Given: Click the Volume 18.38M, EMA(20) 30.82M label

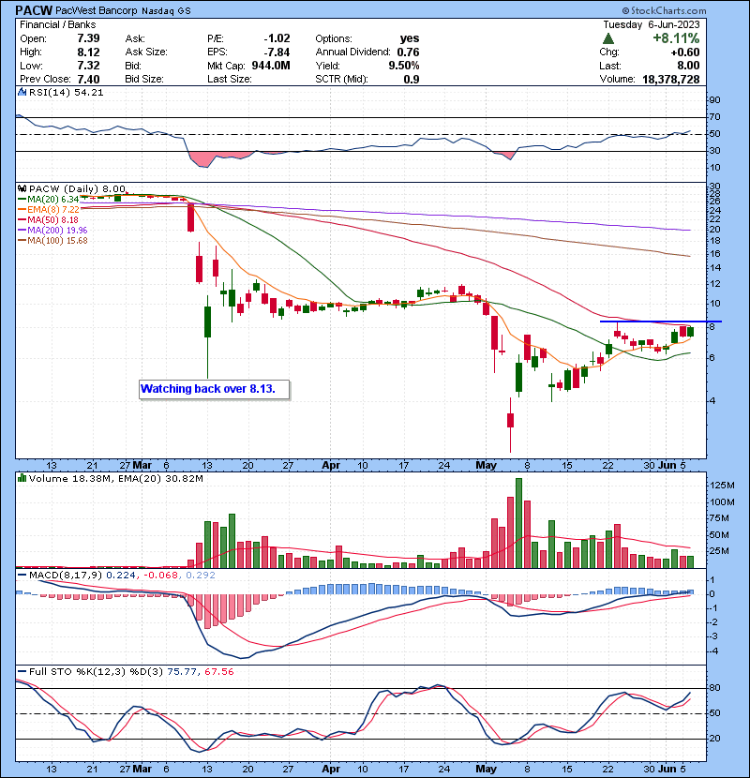Looking at the screenshot, I should pyautogui.click(x=115, y=478).
